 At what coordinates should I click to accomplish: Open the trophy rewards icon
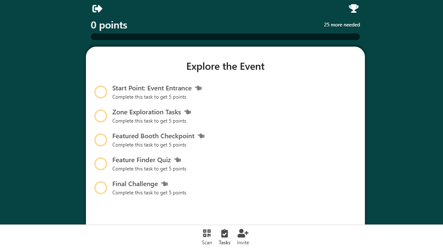pyautogui.click(x=354, y=8)
